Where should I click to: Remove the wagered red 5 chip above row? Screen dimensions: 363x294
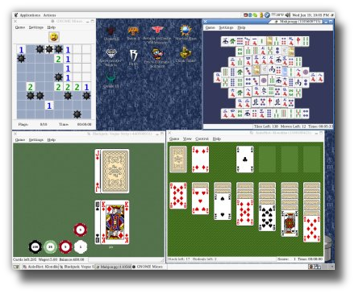(80, 230)
